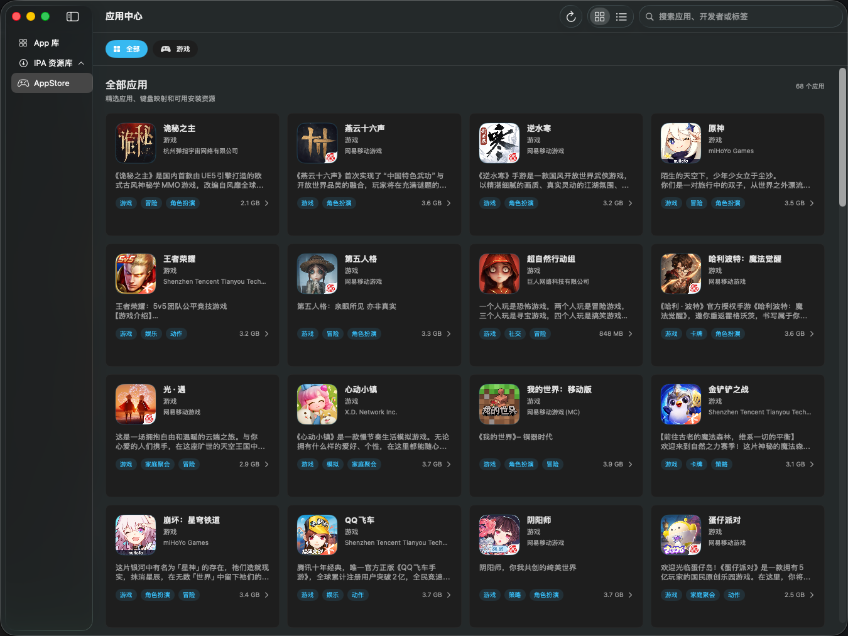Viewport: 848px width, 636px height.
Task: Open 蛋仔派对 app icon
Action: pyautogui.click(x=681, y=535)
